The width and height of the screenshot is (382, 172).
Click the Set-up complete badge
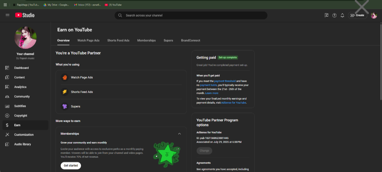(x=228, y=57)
